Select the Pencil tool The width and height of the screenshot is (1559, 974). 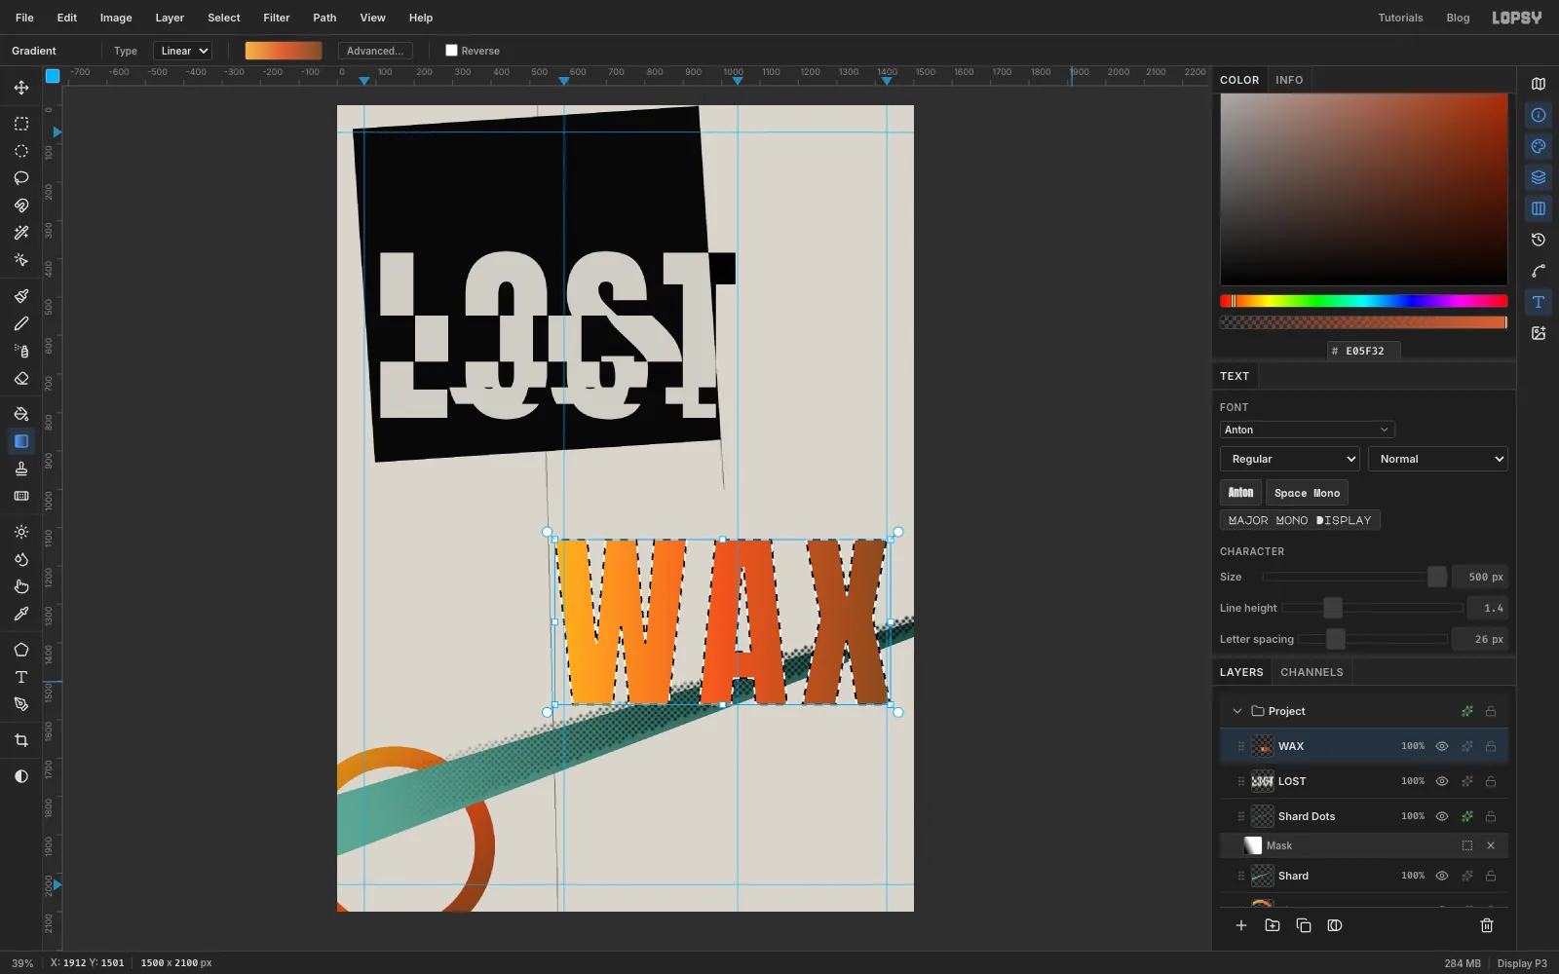(21, 323)
